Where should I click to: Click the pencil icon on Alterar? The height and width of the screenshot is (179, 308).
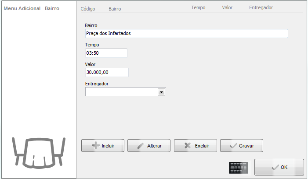tap(141, 146)
